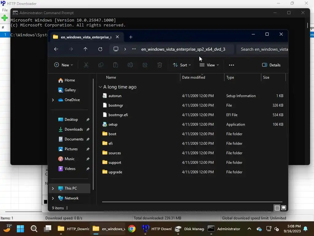314x236 pixels.
Task: Close the en_windows_vista_enterprise tab
Action: [117, 37]
